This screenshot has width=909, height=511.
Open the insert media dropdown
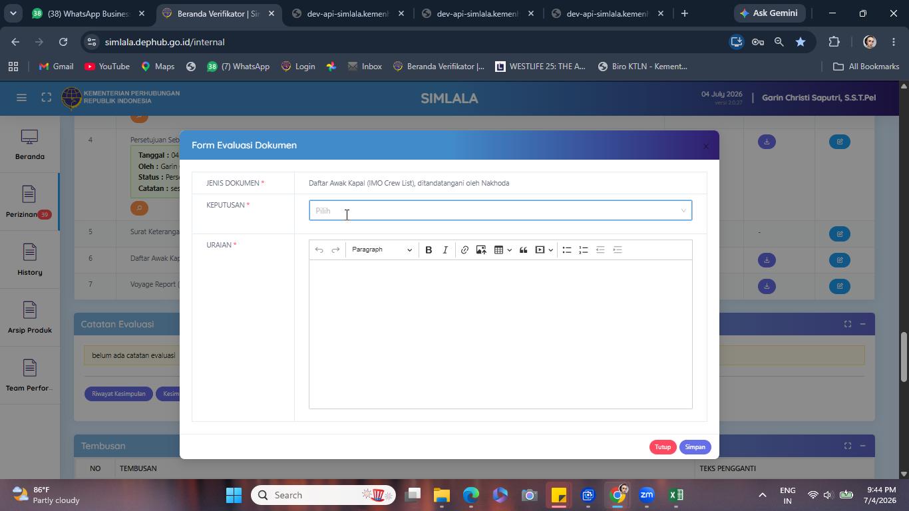tap(544, 250)
